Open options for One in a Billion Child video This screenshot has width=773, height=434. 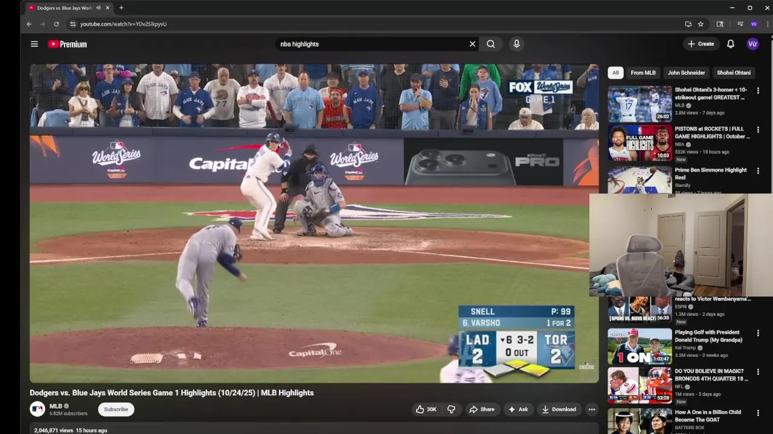(758, 413)
